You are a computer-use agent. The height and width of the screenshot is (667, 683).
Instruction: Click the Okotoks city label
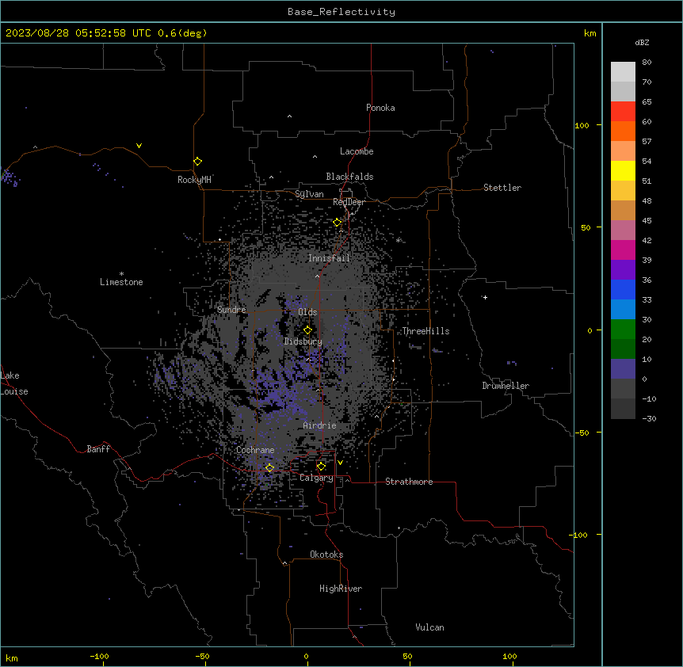point(326,555)
